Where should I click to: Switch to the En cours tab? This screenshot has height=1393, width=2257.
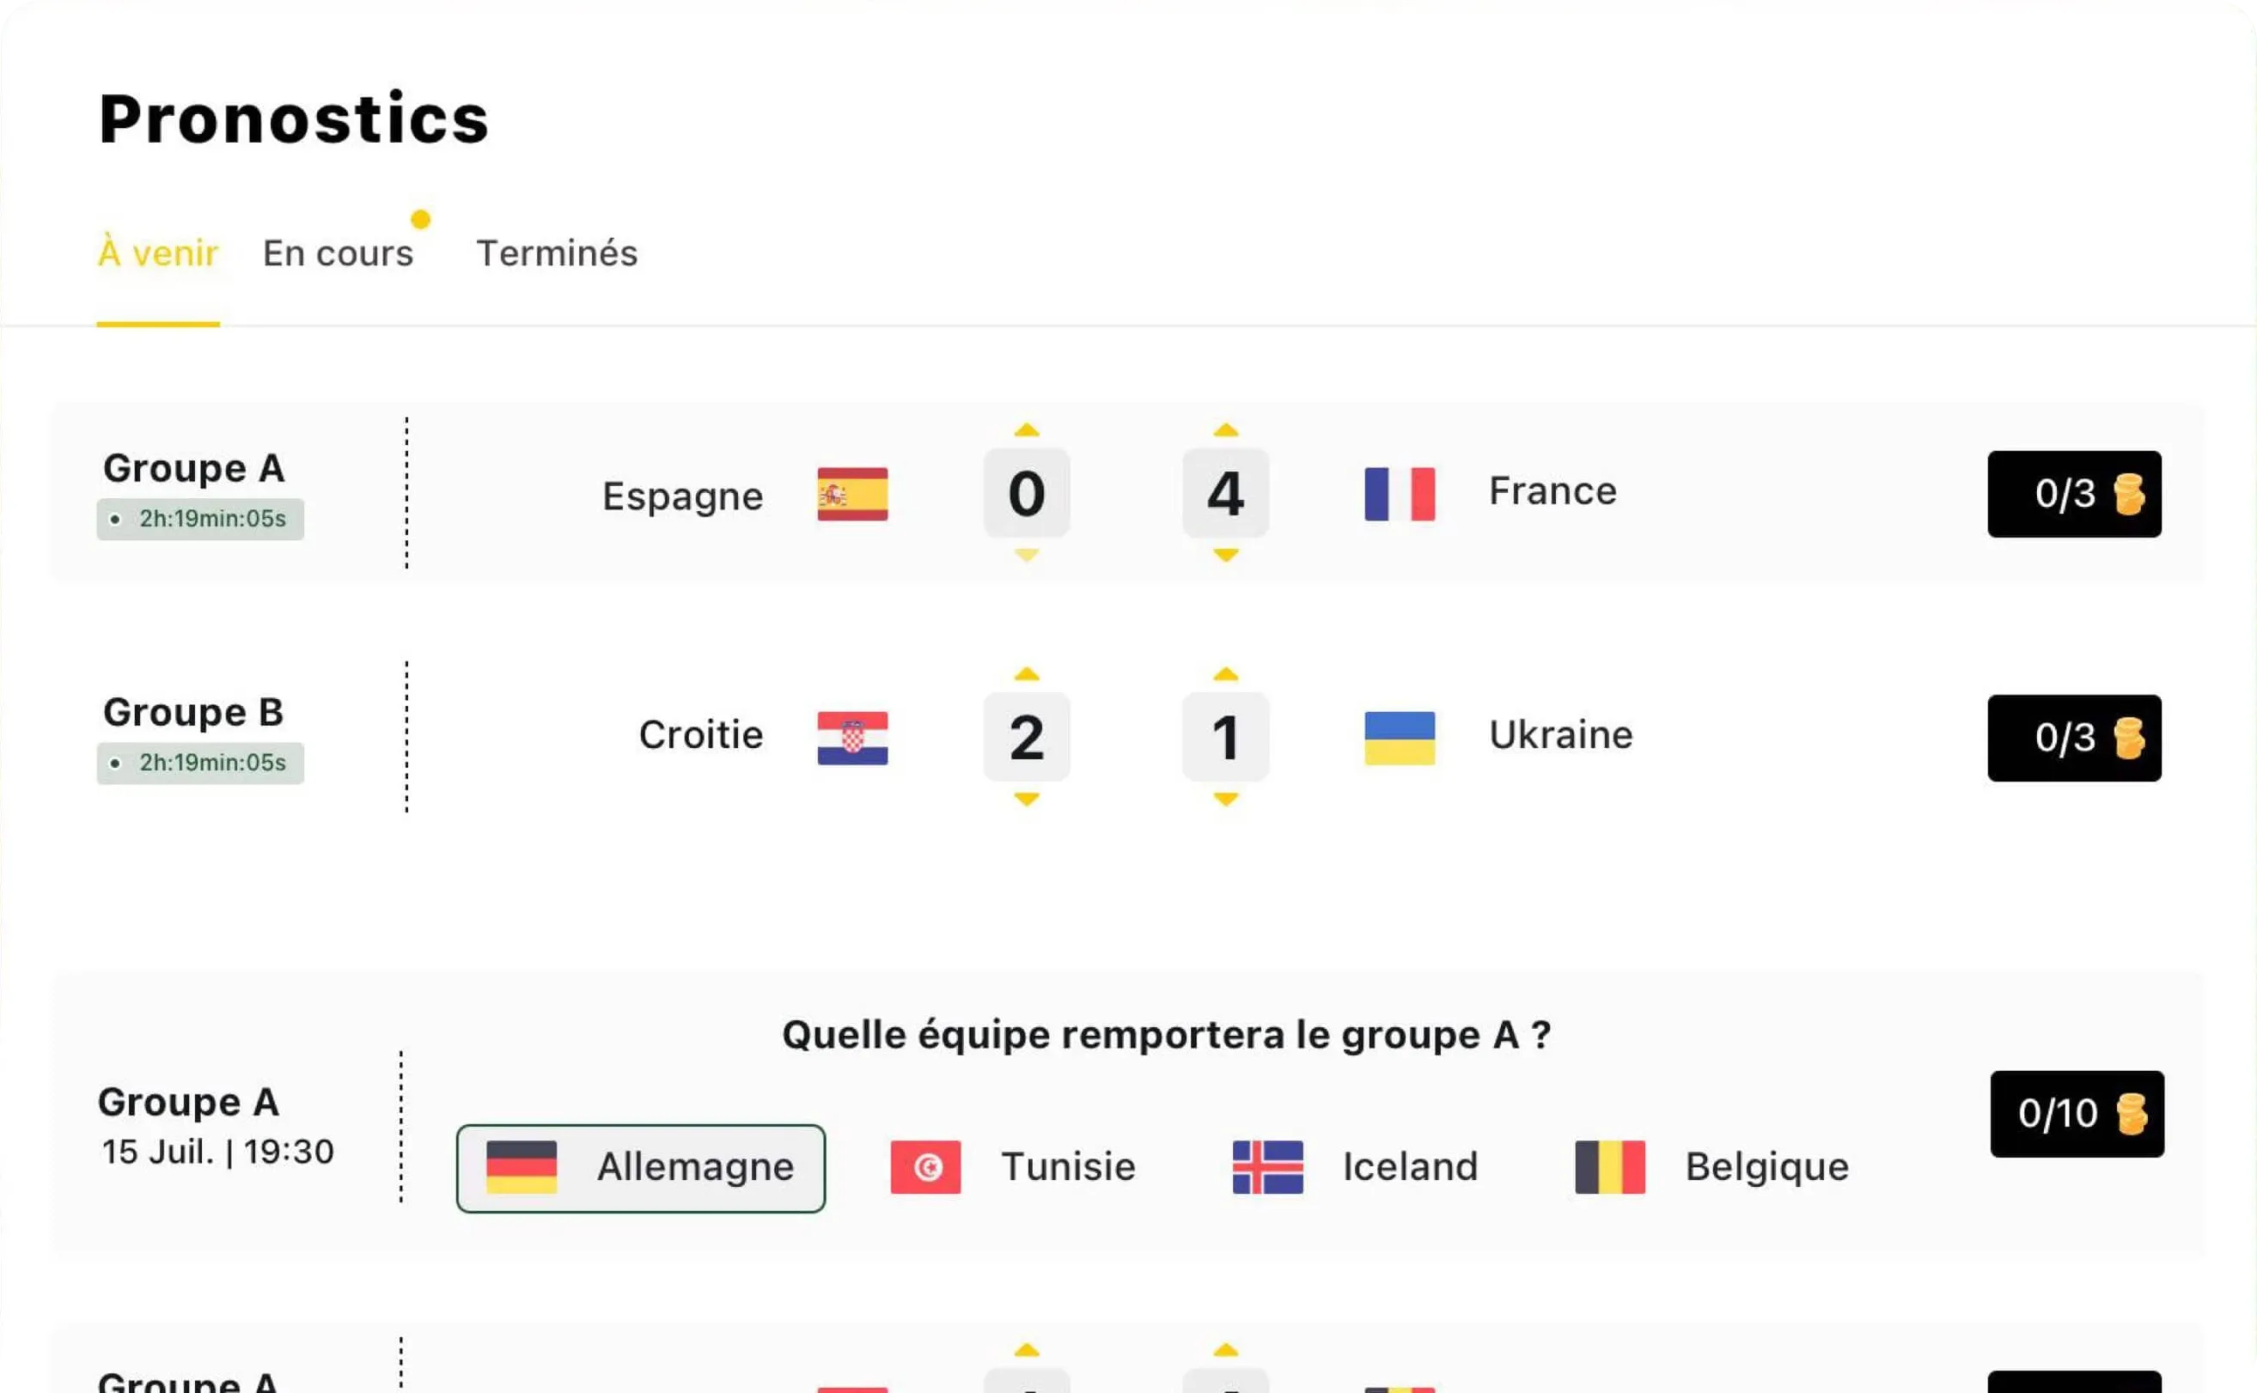[x=339, y=253]
